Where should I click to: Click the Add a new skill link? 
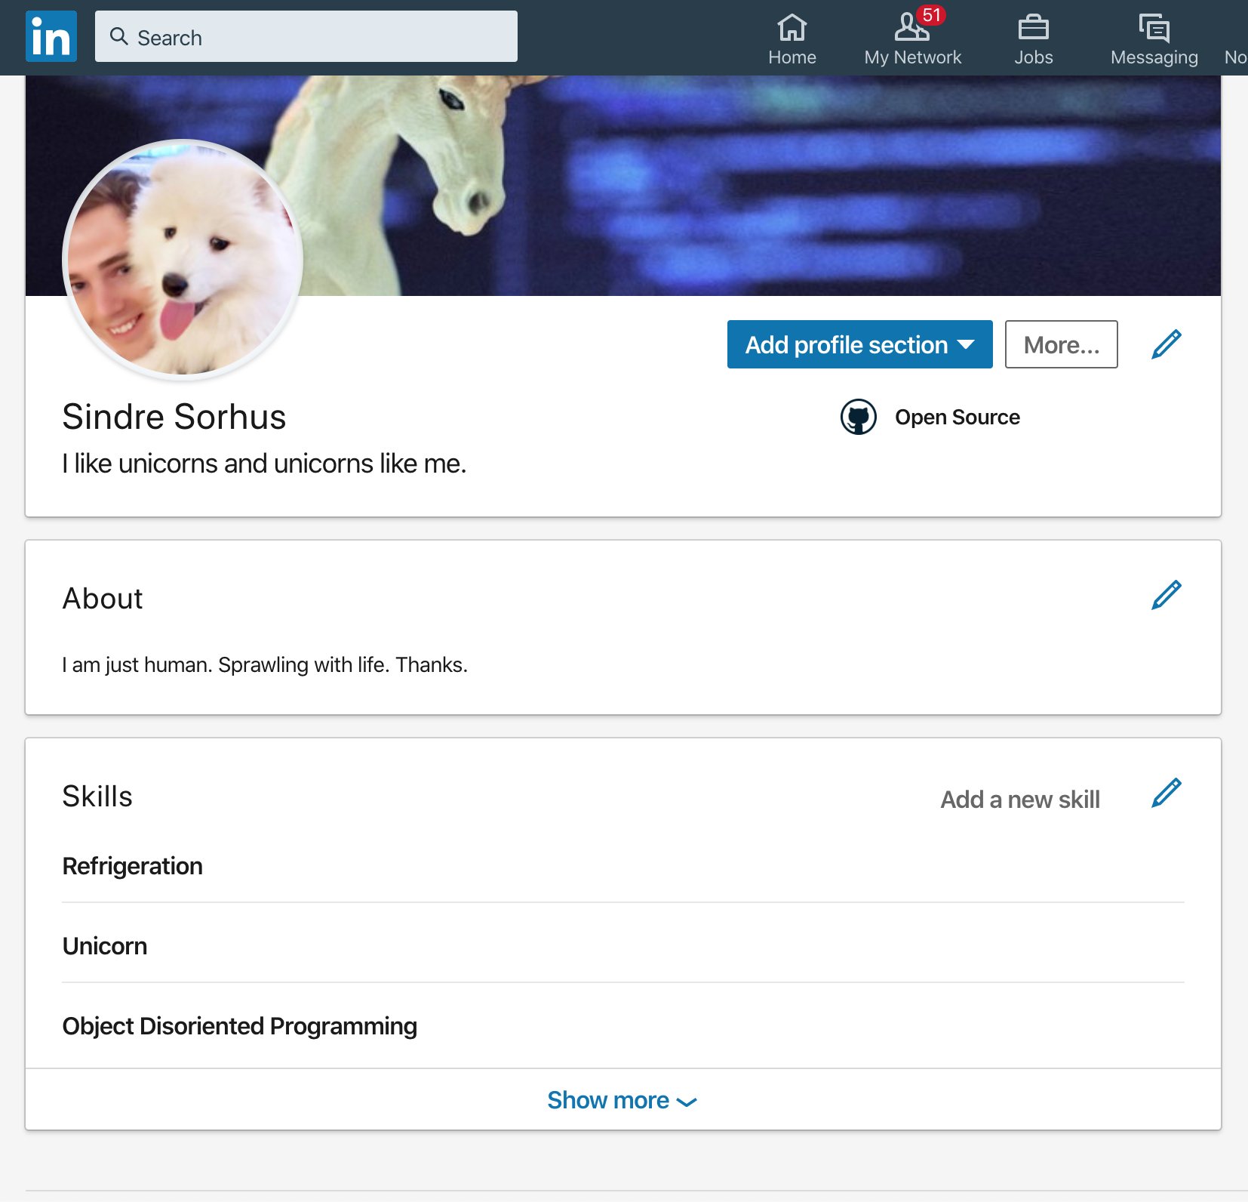pyautogui.click(x=1020, y=799)
